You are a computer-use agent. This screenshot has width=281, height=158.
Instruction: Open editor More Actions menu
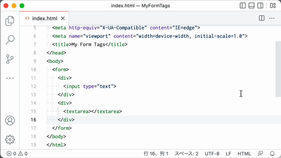[272, 18]
